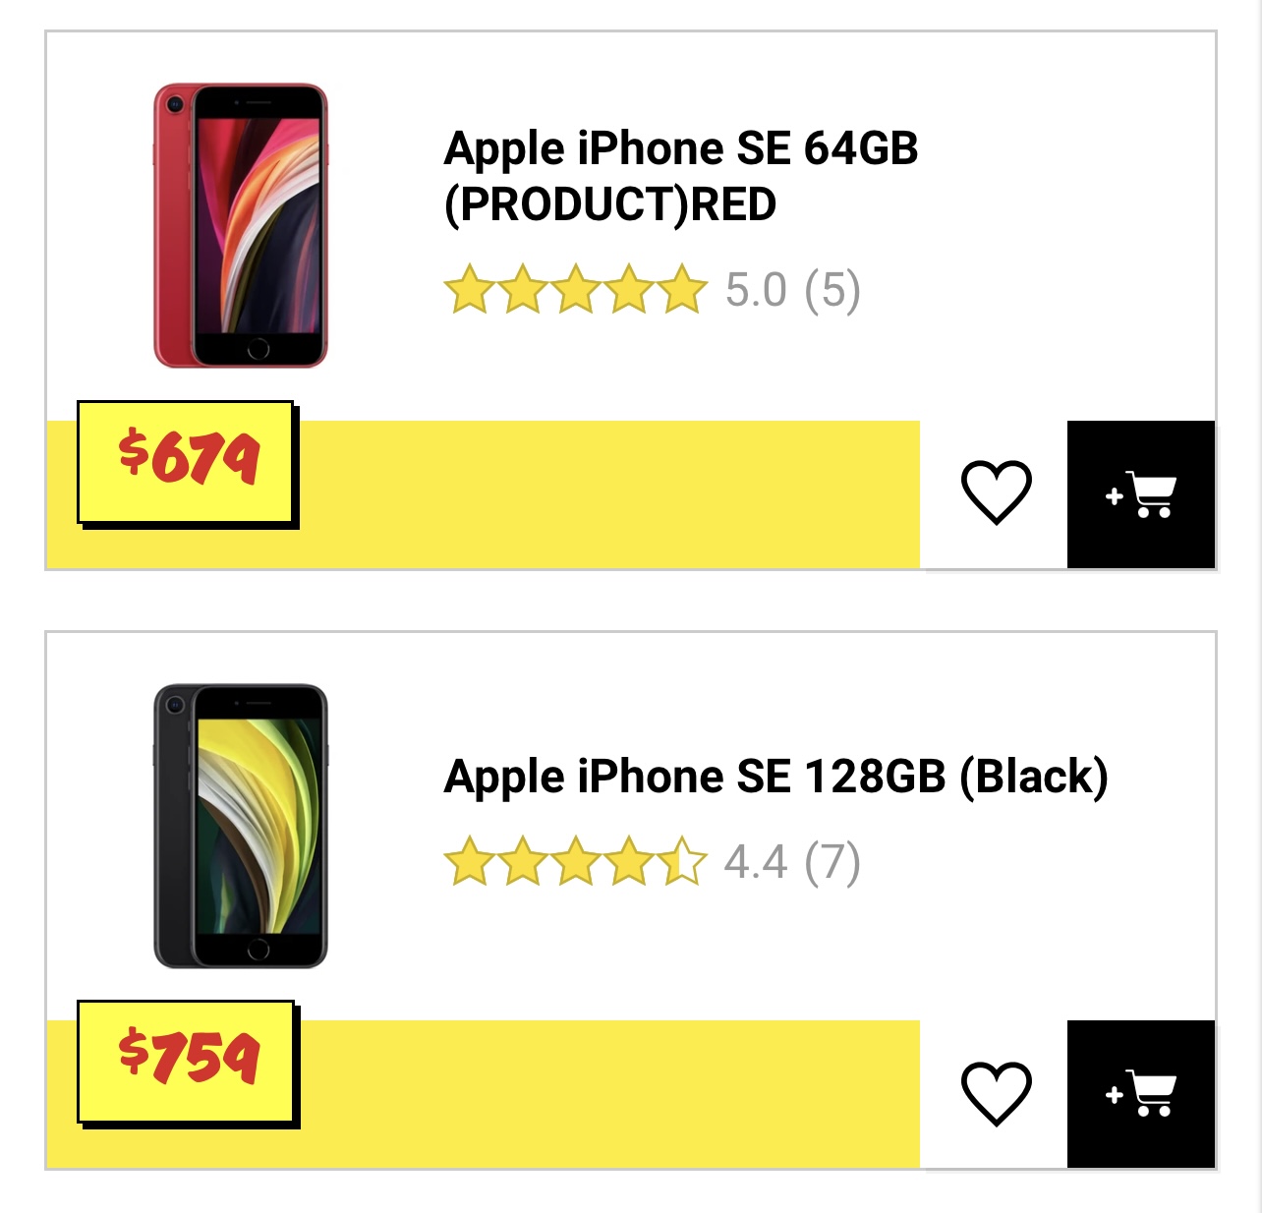Click the 4.4 rating score

pyautogui.click(x=755, y=862)
